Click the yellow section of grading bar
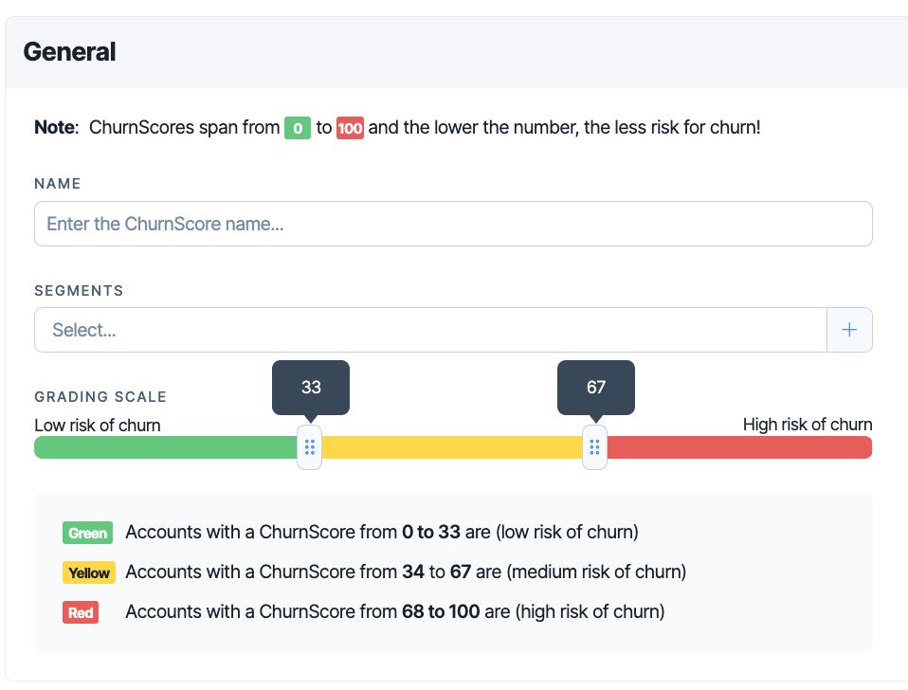Viewport: 908px width, 690px height. [452, 447]
